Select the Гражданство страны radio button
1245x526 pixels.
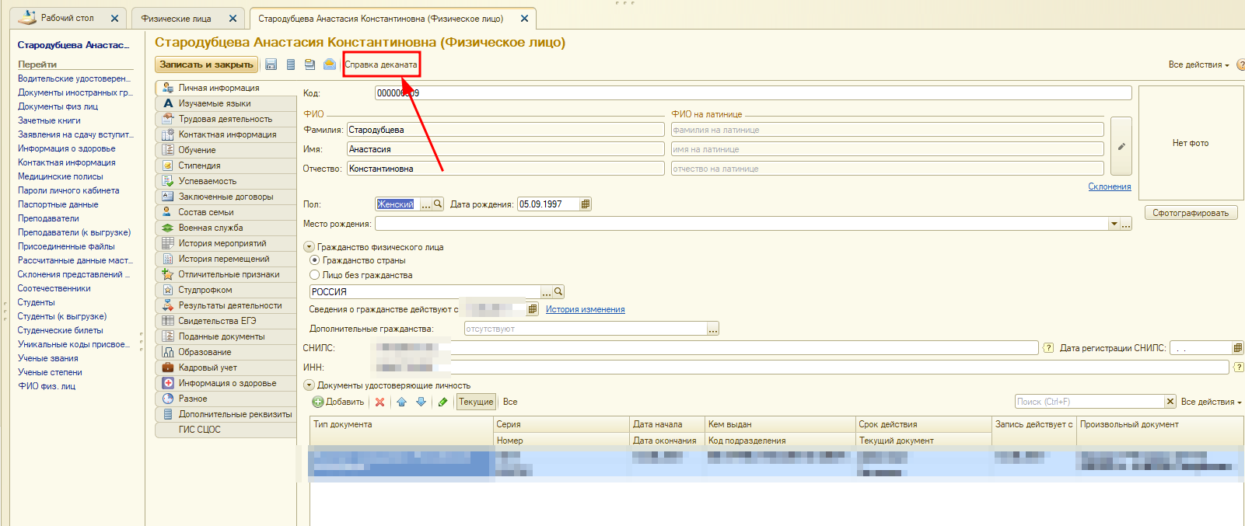315,260
